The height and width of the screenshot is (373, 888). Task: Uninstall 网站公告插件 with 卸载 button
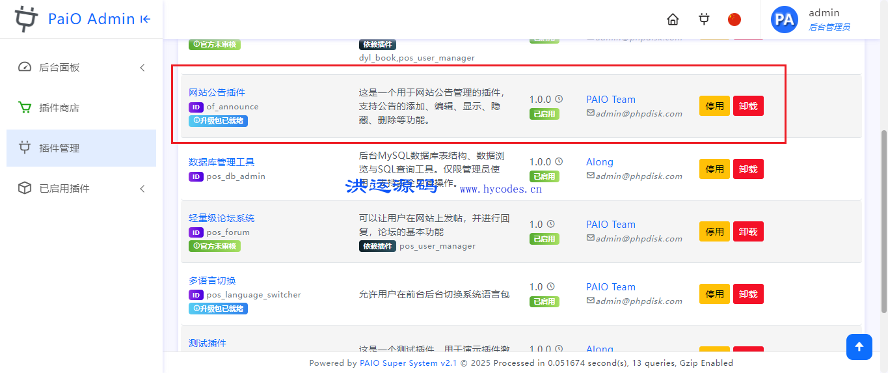click(x=748, y=106)
